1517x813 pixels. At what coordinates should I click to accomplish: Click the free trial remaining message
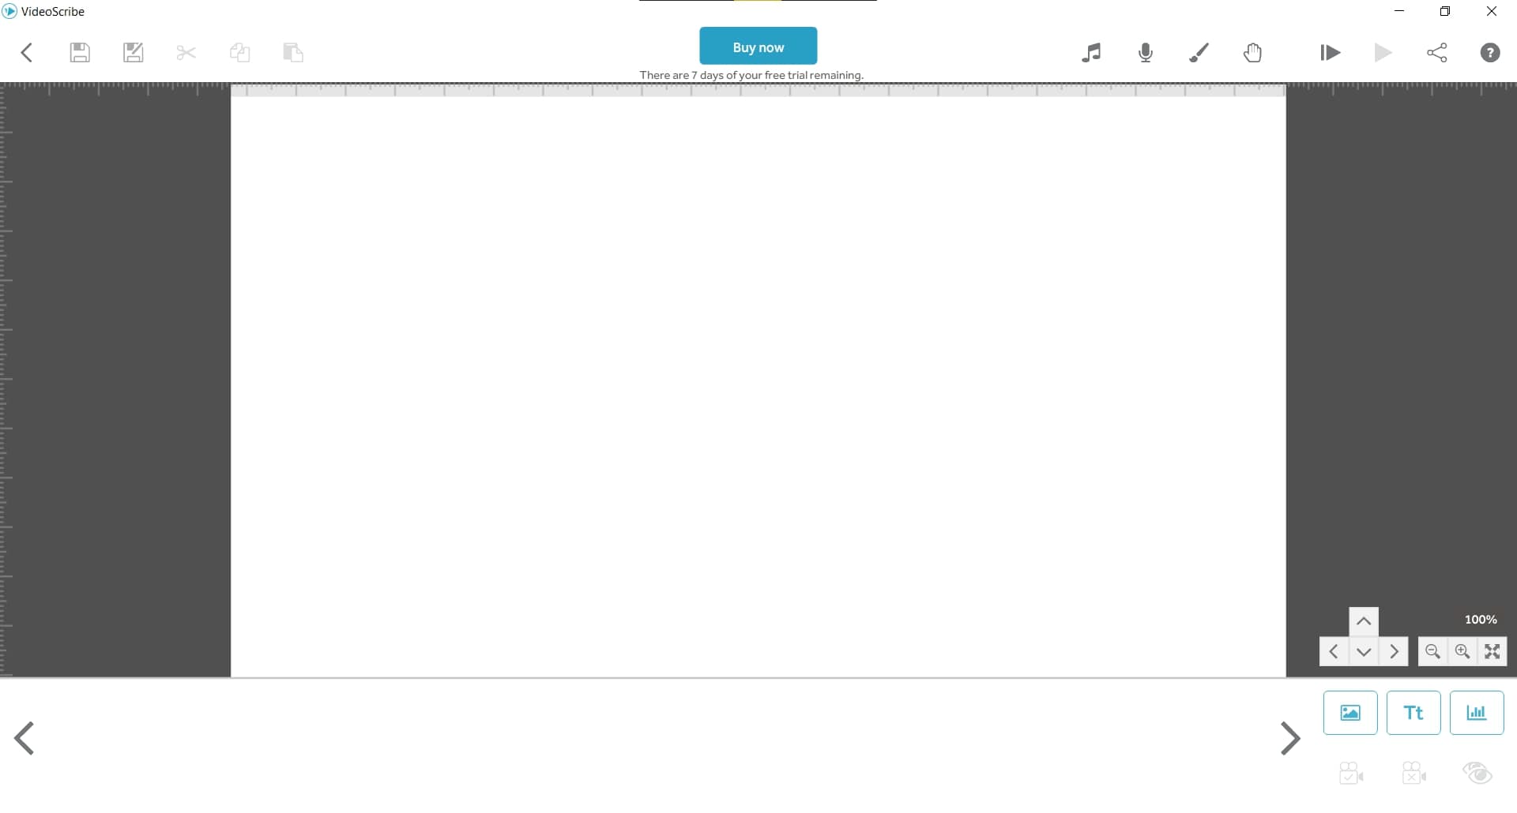pyautogui.click(x=751, y=76)
